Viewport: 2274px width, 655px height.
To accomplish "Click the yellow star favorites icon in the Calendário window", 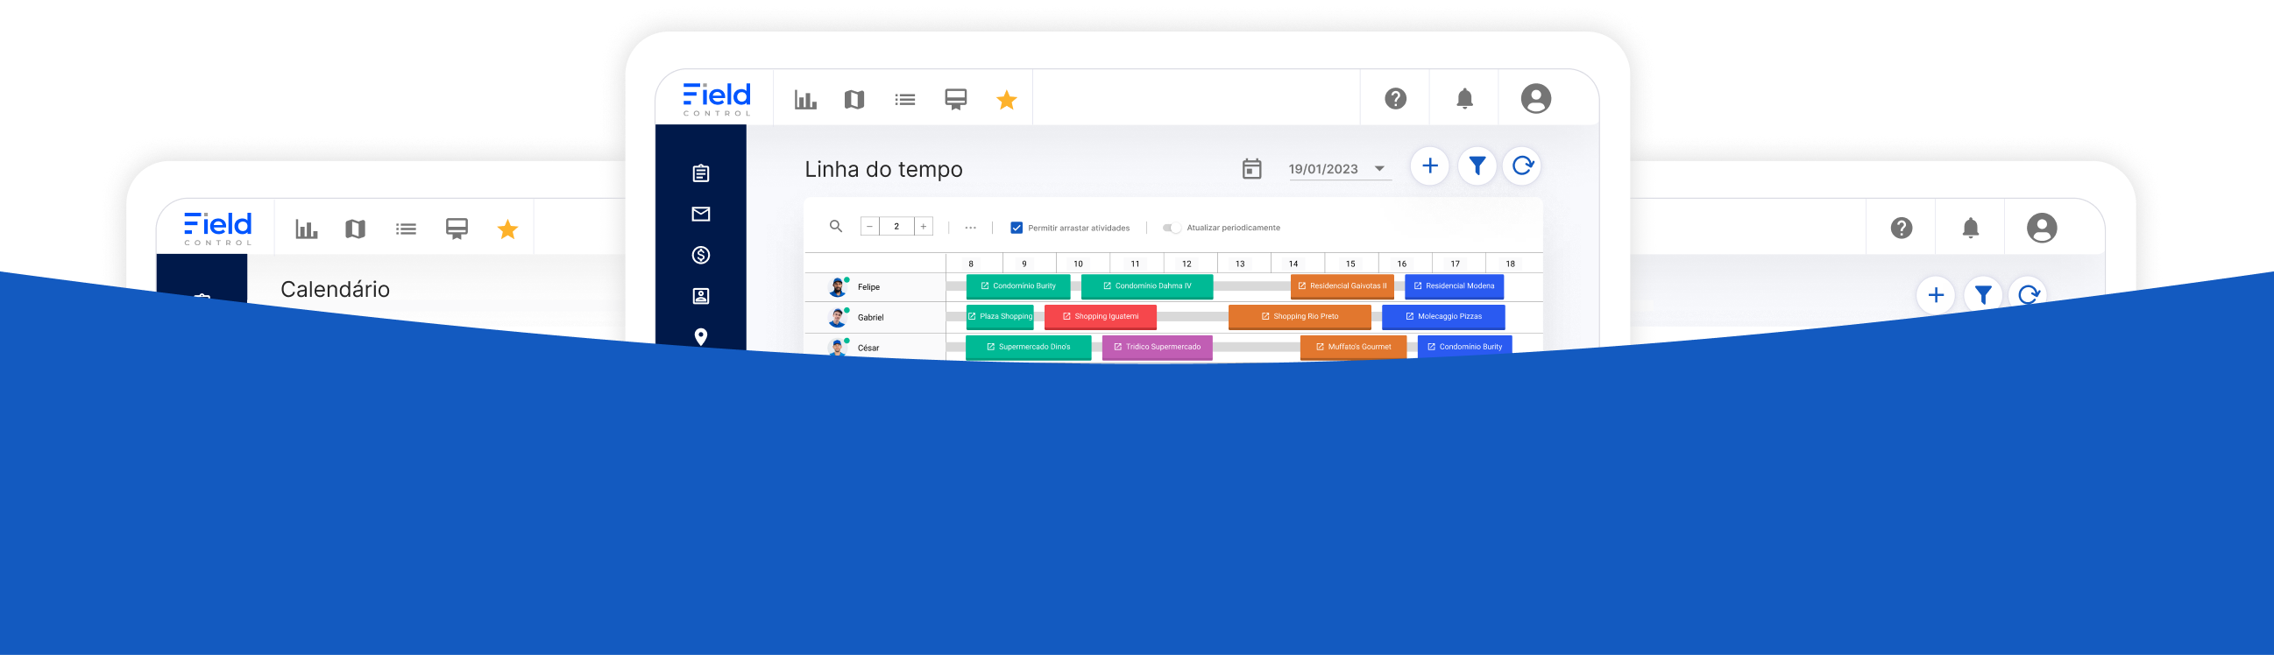I will tap(507, 230).
